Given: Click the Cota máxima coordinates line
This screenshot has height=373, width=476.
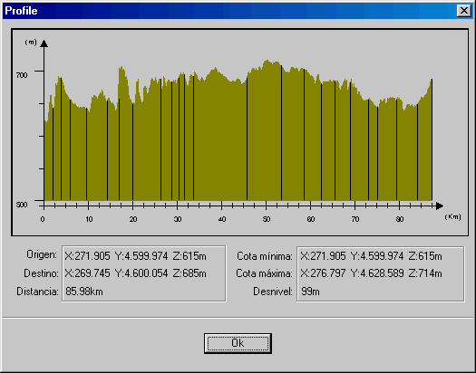Looking at the screenshot, I should pyautogui.click(x=371, y=273).
